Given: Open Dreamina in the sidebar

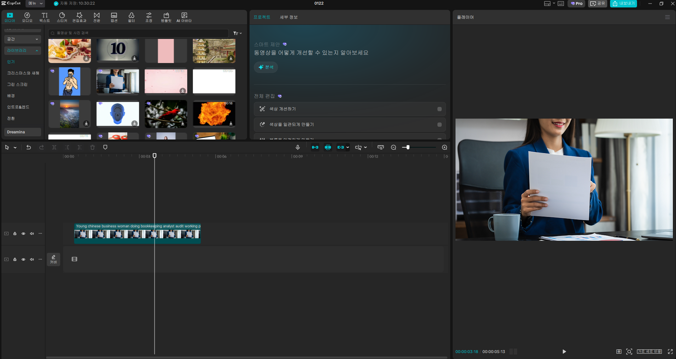Looking at the screenshot, I should 23,132.
